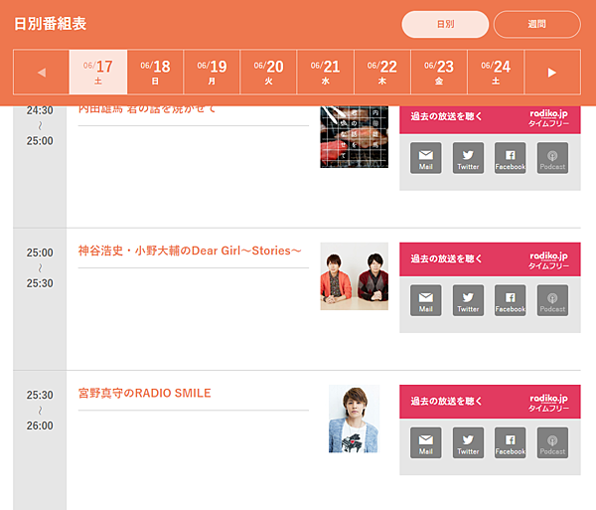Open Podcast icon for Dear Girl Stories program
This screenshot has height=510, width=596.
(x=552, y=300)
